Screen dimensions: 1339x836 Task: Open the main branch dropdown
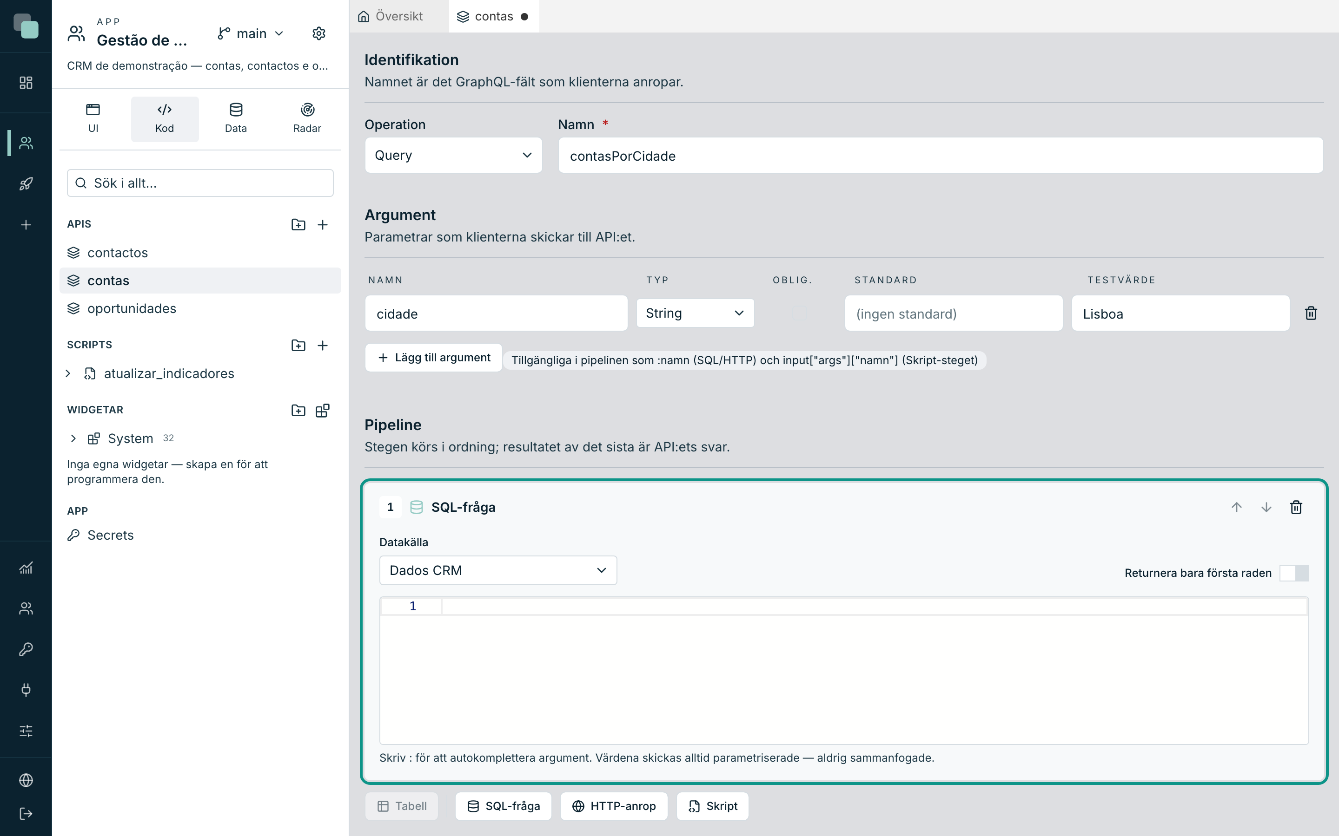(x=251, y=34)
